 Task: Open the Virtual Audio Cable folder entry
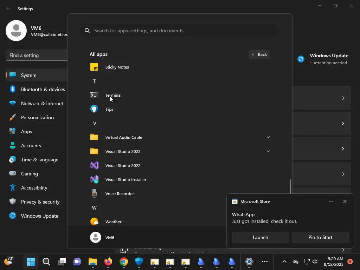click(x=180, y=137)
